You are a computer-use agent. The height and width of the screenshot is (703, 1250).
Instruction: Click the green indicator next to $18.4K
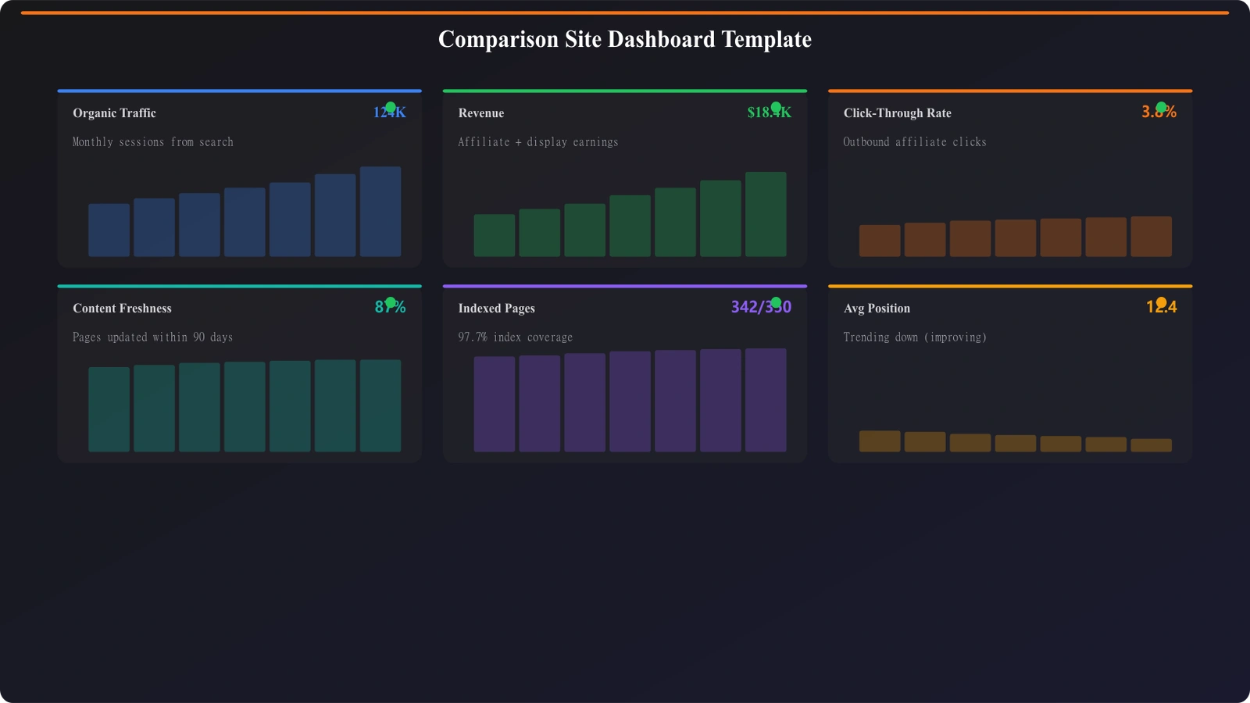pos(776,106)
